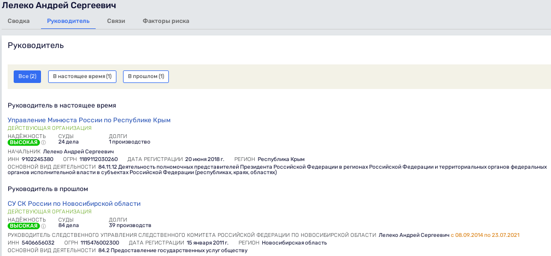Open the 39 производств debts value
551x256 pixels.
(x=130, y=225)
